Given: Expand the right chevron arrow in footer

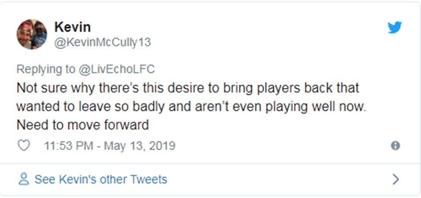Looking at the screenshot, I should (x=395, y=180).
